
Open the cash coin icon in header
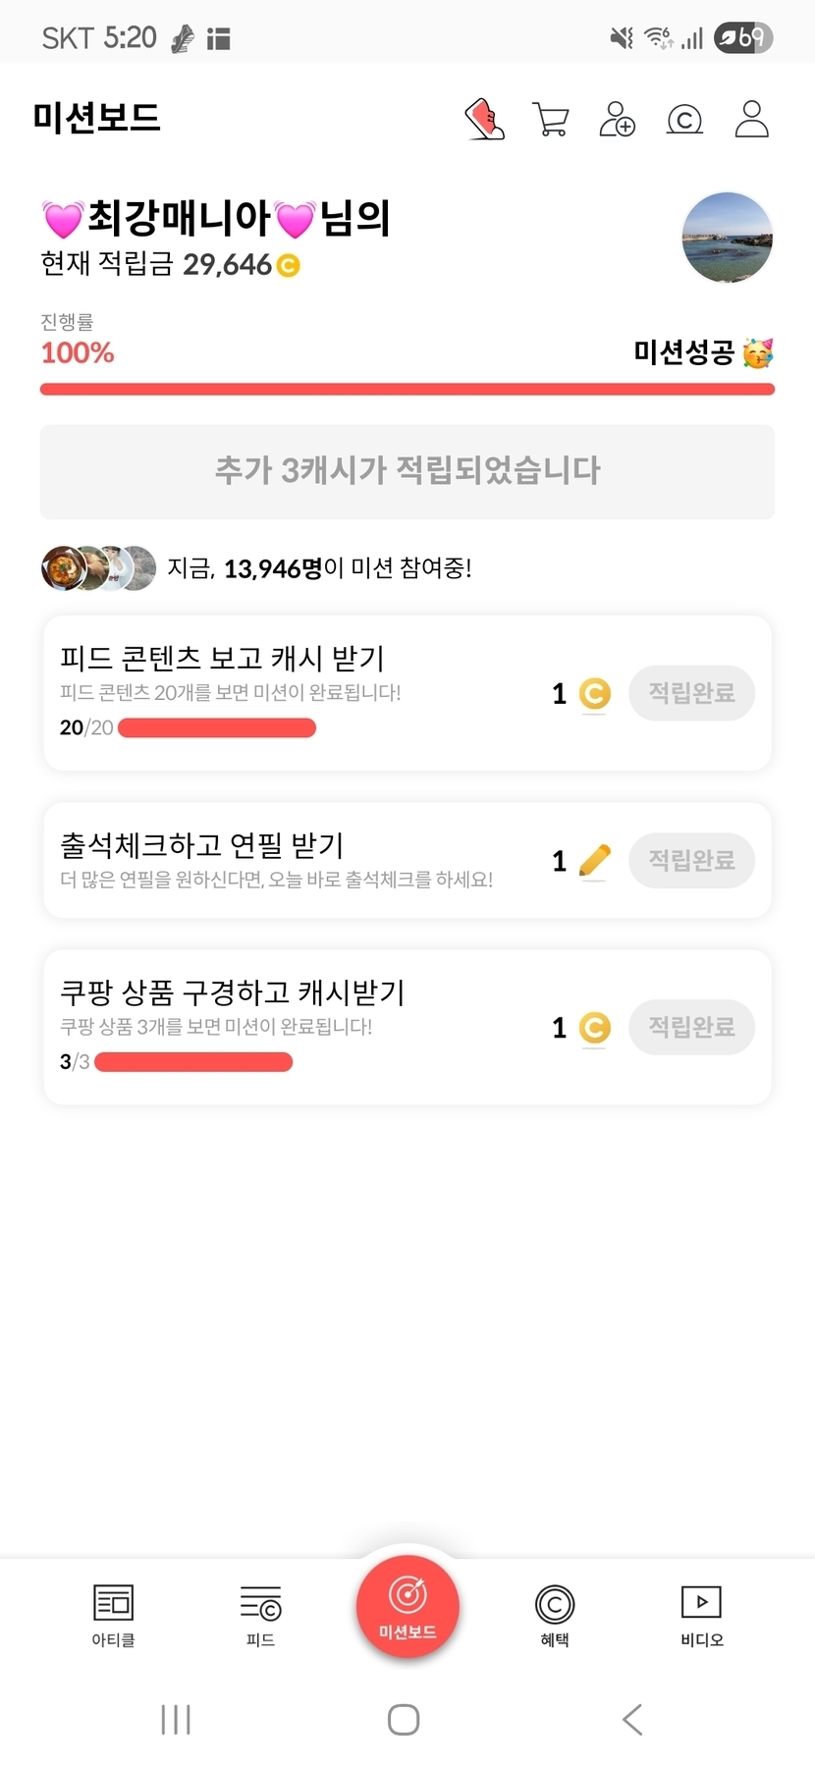coord(684,120)
